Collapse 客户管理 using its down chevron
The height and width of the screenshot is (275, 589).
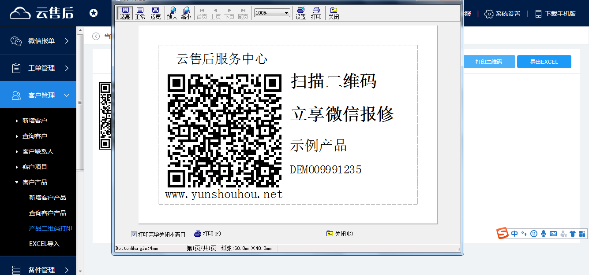tap(67, 95)
